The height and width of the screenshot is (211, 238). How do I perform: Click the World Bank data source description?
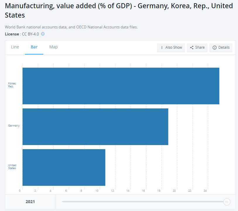71,27
